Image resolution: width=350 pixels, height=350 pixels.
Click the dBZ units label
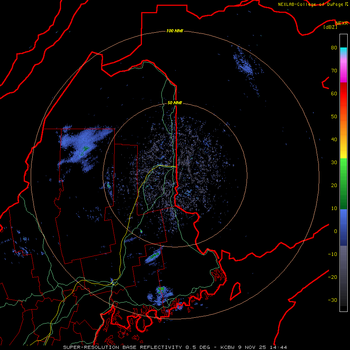pyautogui.click(x=330, y=27)
